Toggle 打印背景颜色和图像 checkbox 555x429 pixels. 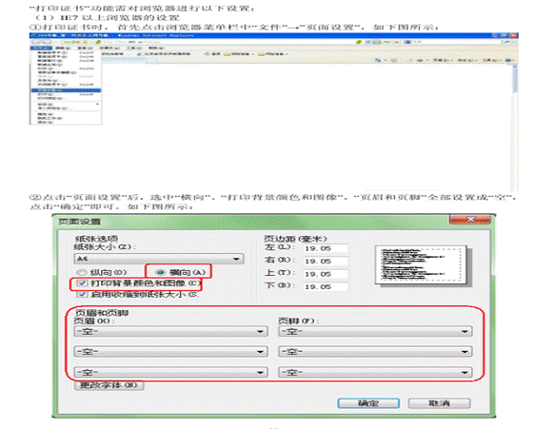[x=82, y=283]
